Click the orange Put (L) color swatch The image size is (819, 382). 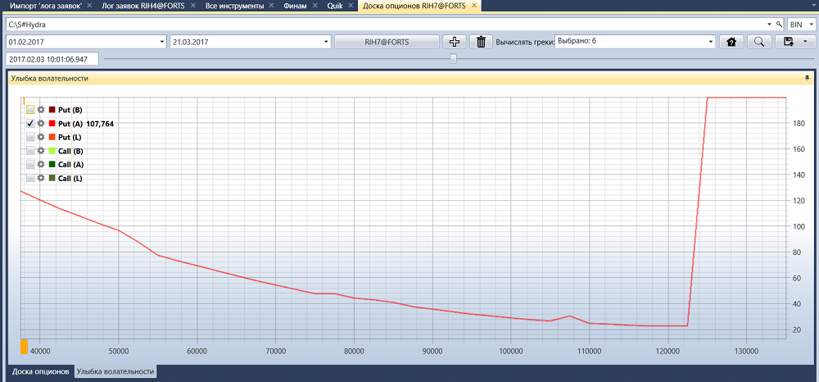52,137
